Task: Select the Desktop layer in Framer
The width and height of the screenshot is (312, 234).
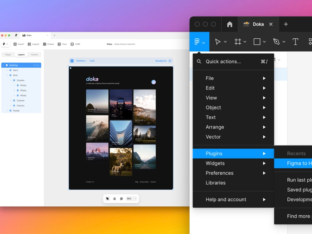Action: pyautogui.click(x=21, y=65)
